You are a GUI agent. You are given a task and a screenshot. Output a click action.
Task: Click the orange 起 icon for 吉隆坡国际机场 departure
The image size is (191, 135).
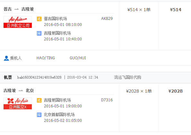click(39, 100)
